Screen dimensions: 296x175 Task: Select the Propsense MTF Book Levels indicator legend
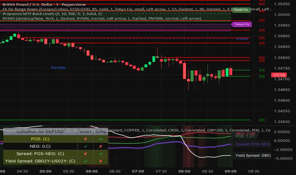52,14
